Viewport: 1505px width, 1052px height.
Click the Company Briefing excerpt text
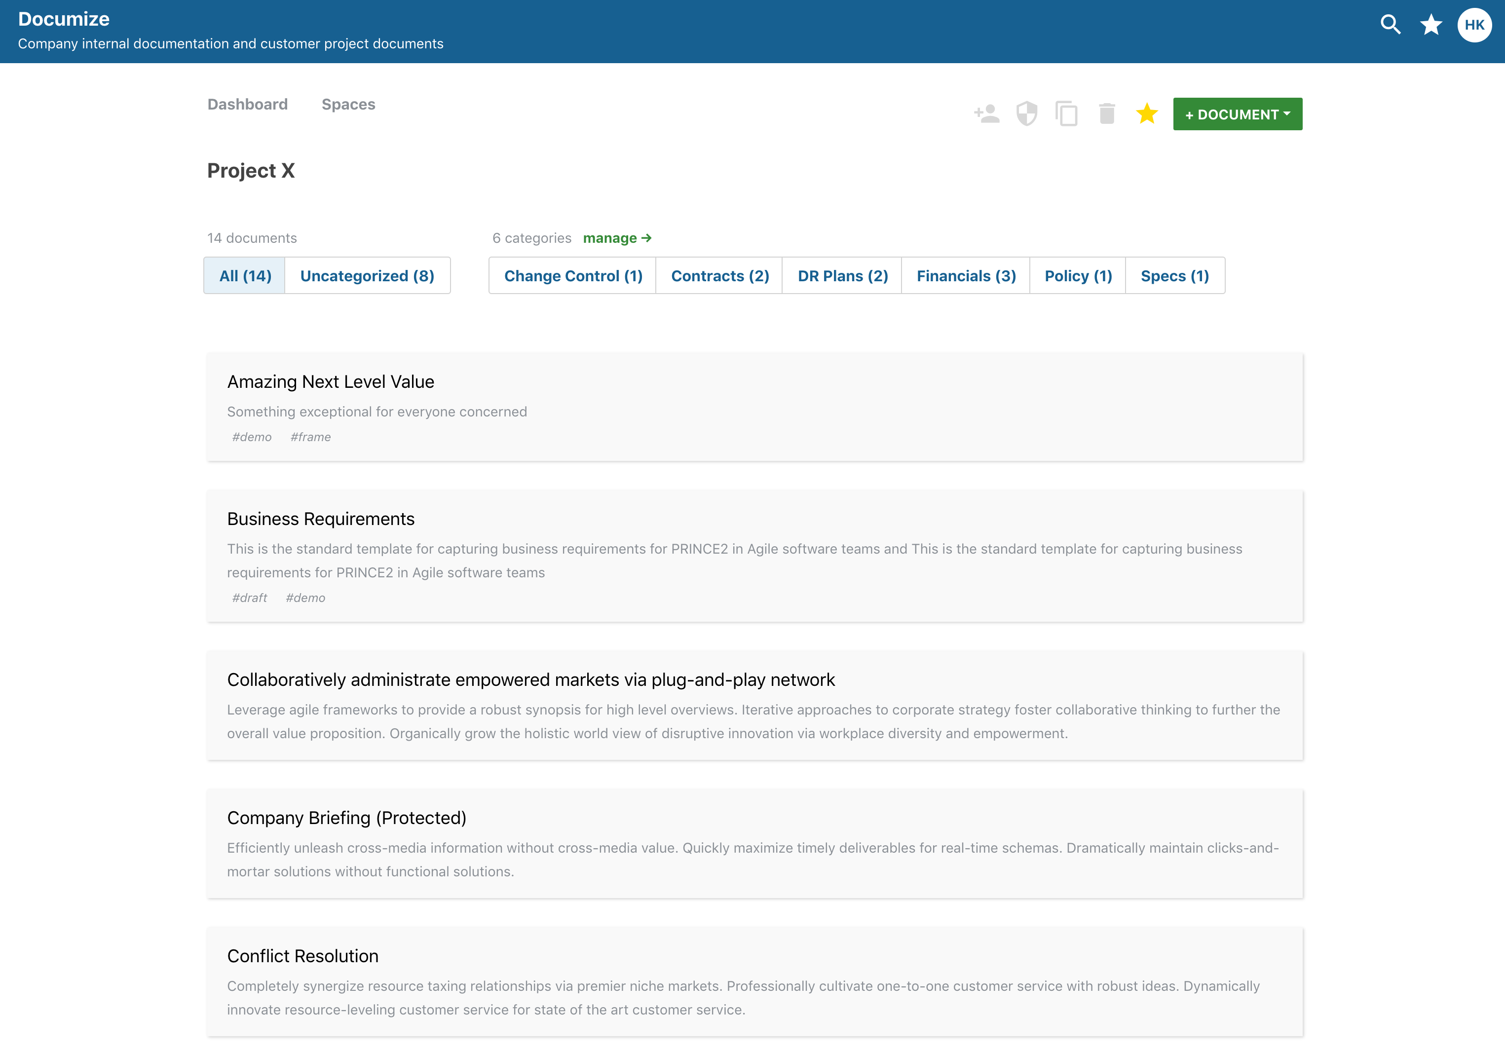752,859
